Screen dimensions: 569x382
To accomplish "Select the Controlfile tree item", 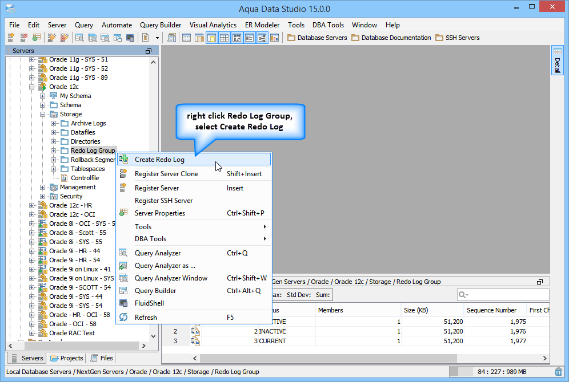I will [85, 178].
